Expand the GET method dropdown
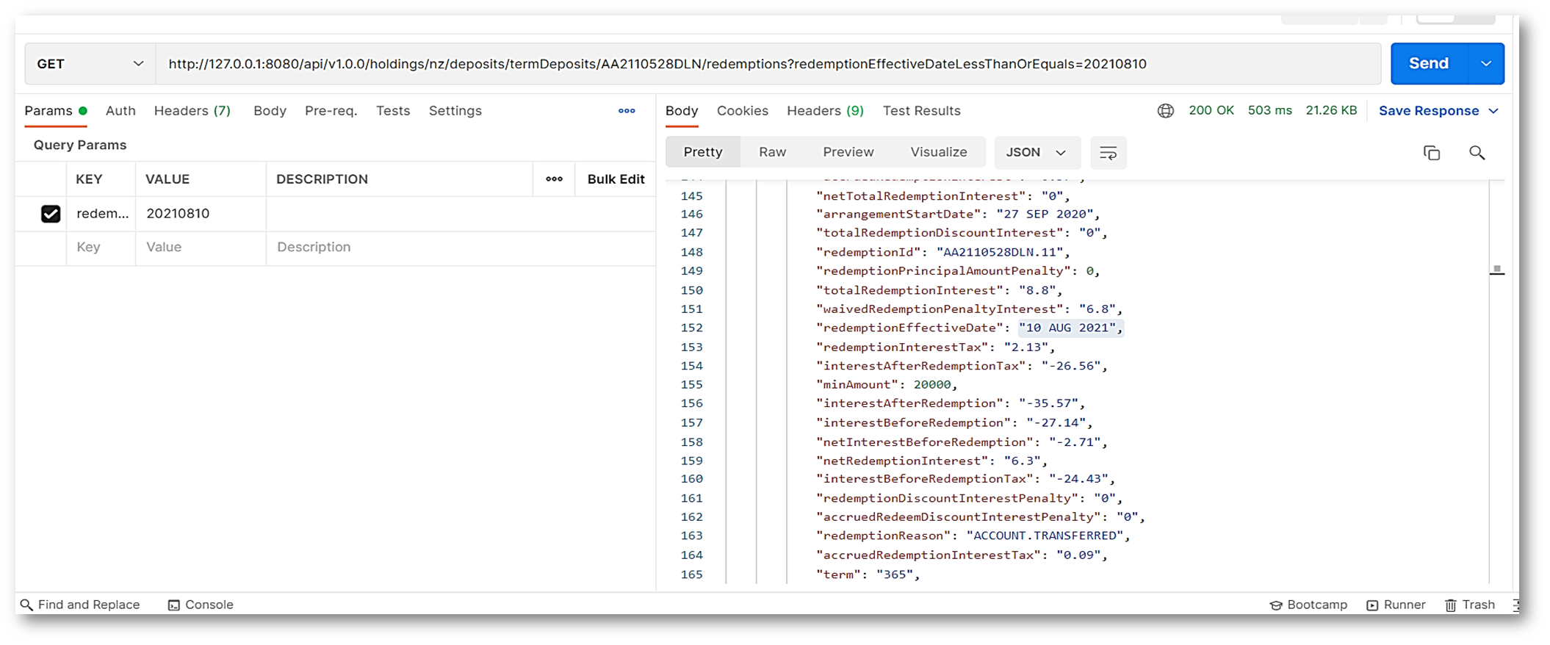Viewport: 1550px width, 645px height. (90, 64)
